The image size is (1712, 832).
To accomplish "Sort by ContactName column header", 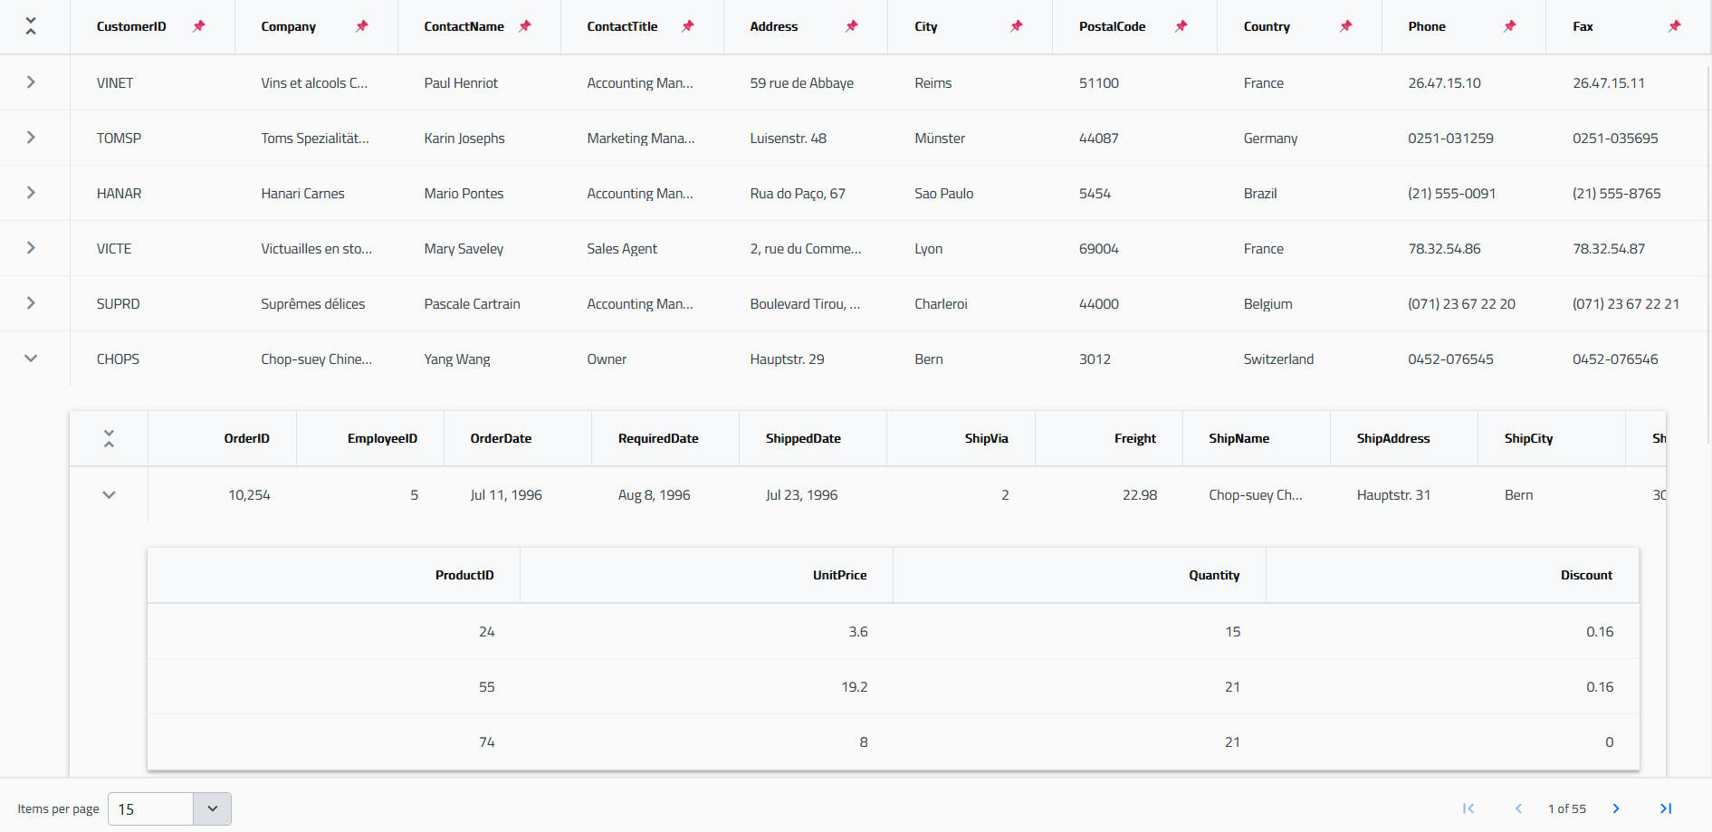I will pyautogui.click(x=464, y=26).
